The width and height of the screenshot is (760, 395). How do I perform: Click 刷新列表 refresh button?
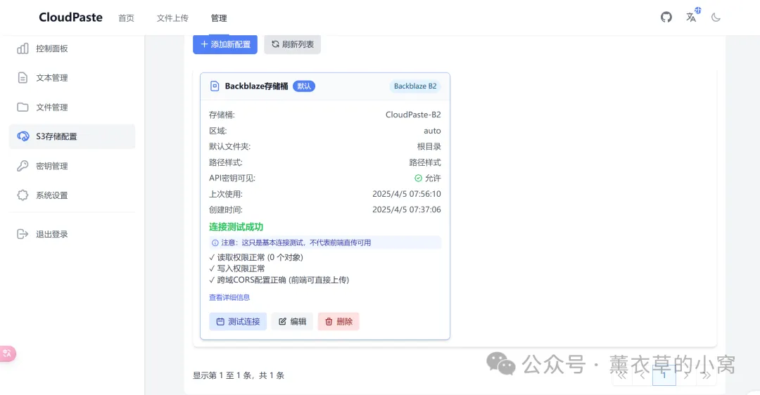coord(292,44)
